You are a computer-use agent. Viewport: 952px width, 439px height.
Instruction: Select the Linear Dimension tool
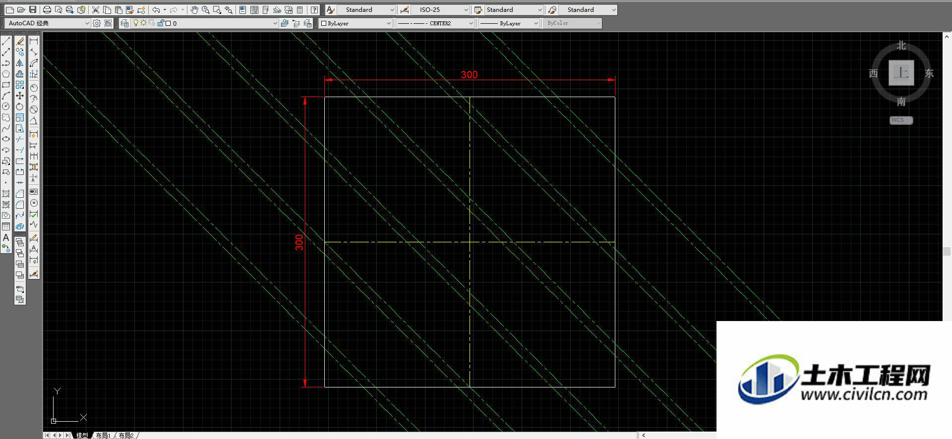pyautogui.click(x=34, y=42)
